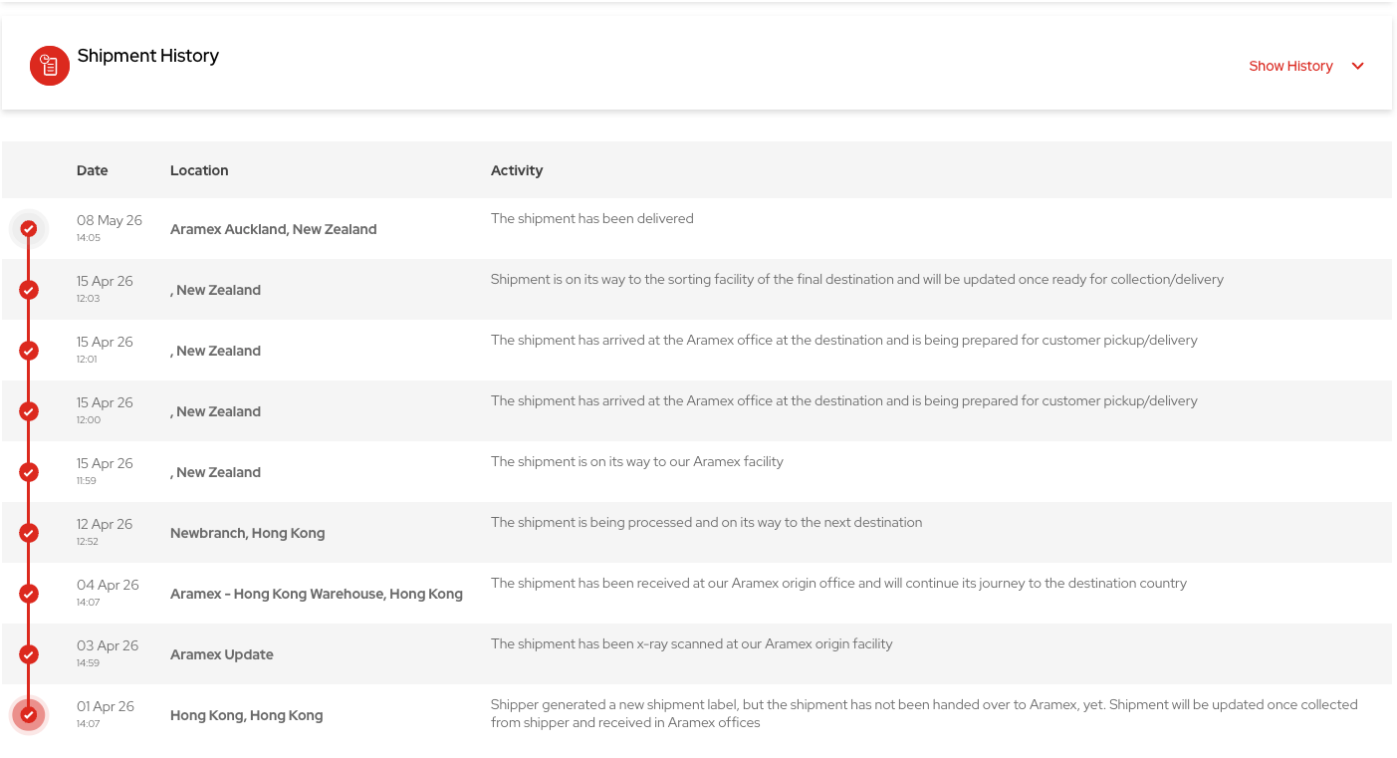Click the Show History chevron arrow
This screenshot has width=1397, height=758.
(x=1358, y=66)
